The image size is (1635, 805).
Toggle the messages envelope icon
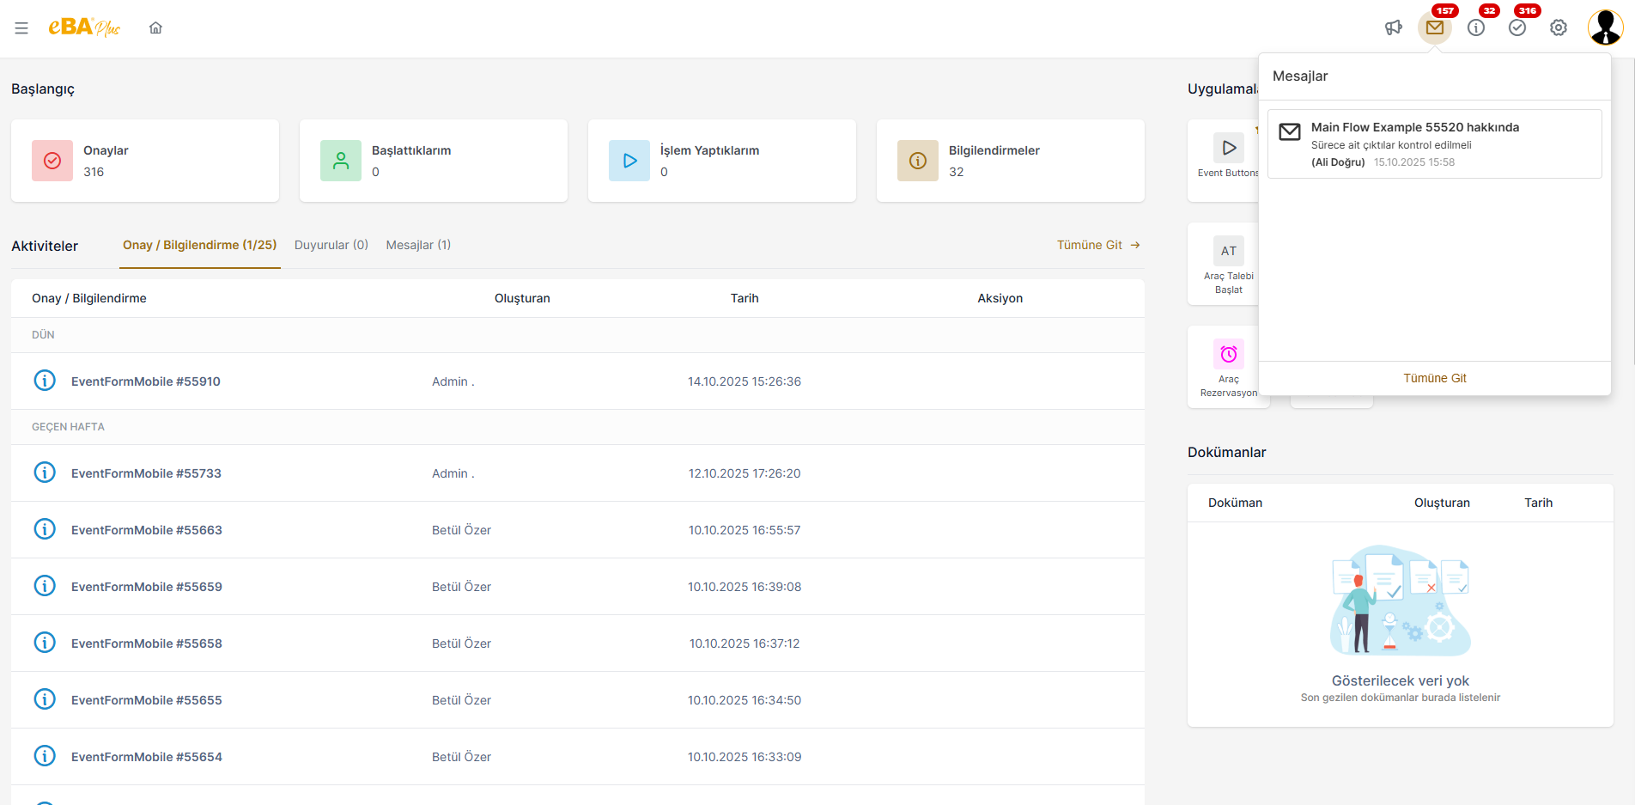(1434, 28)
